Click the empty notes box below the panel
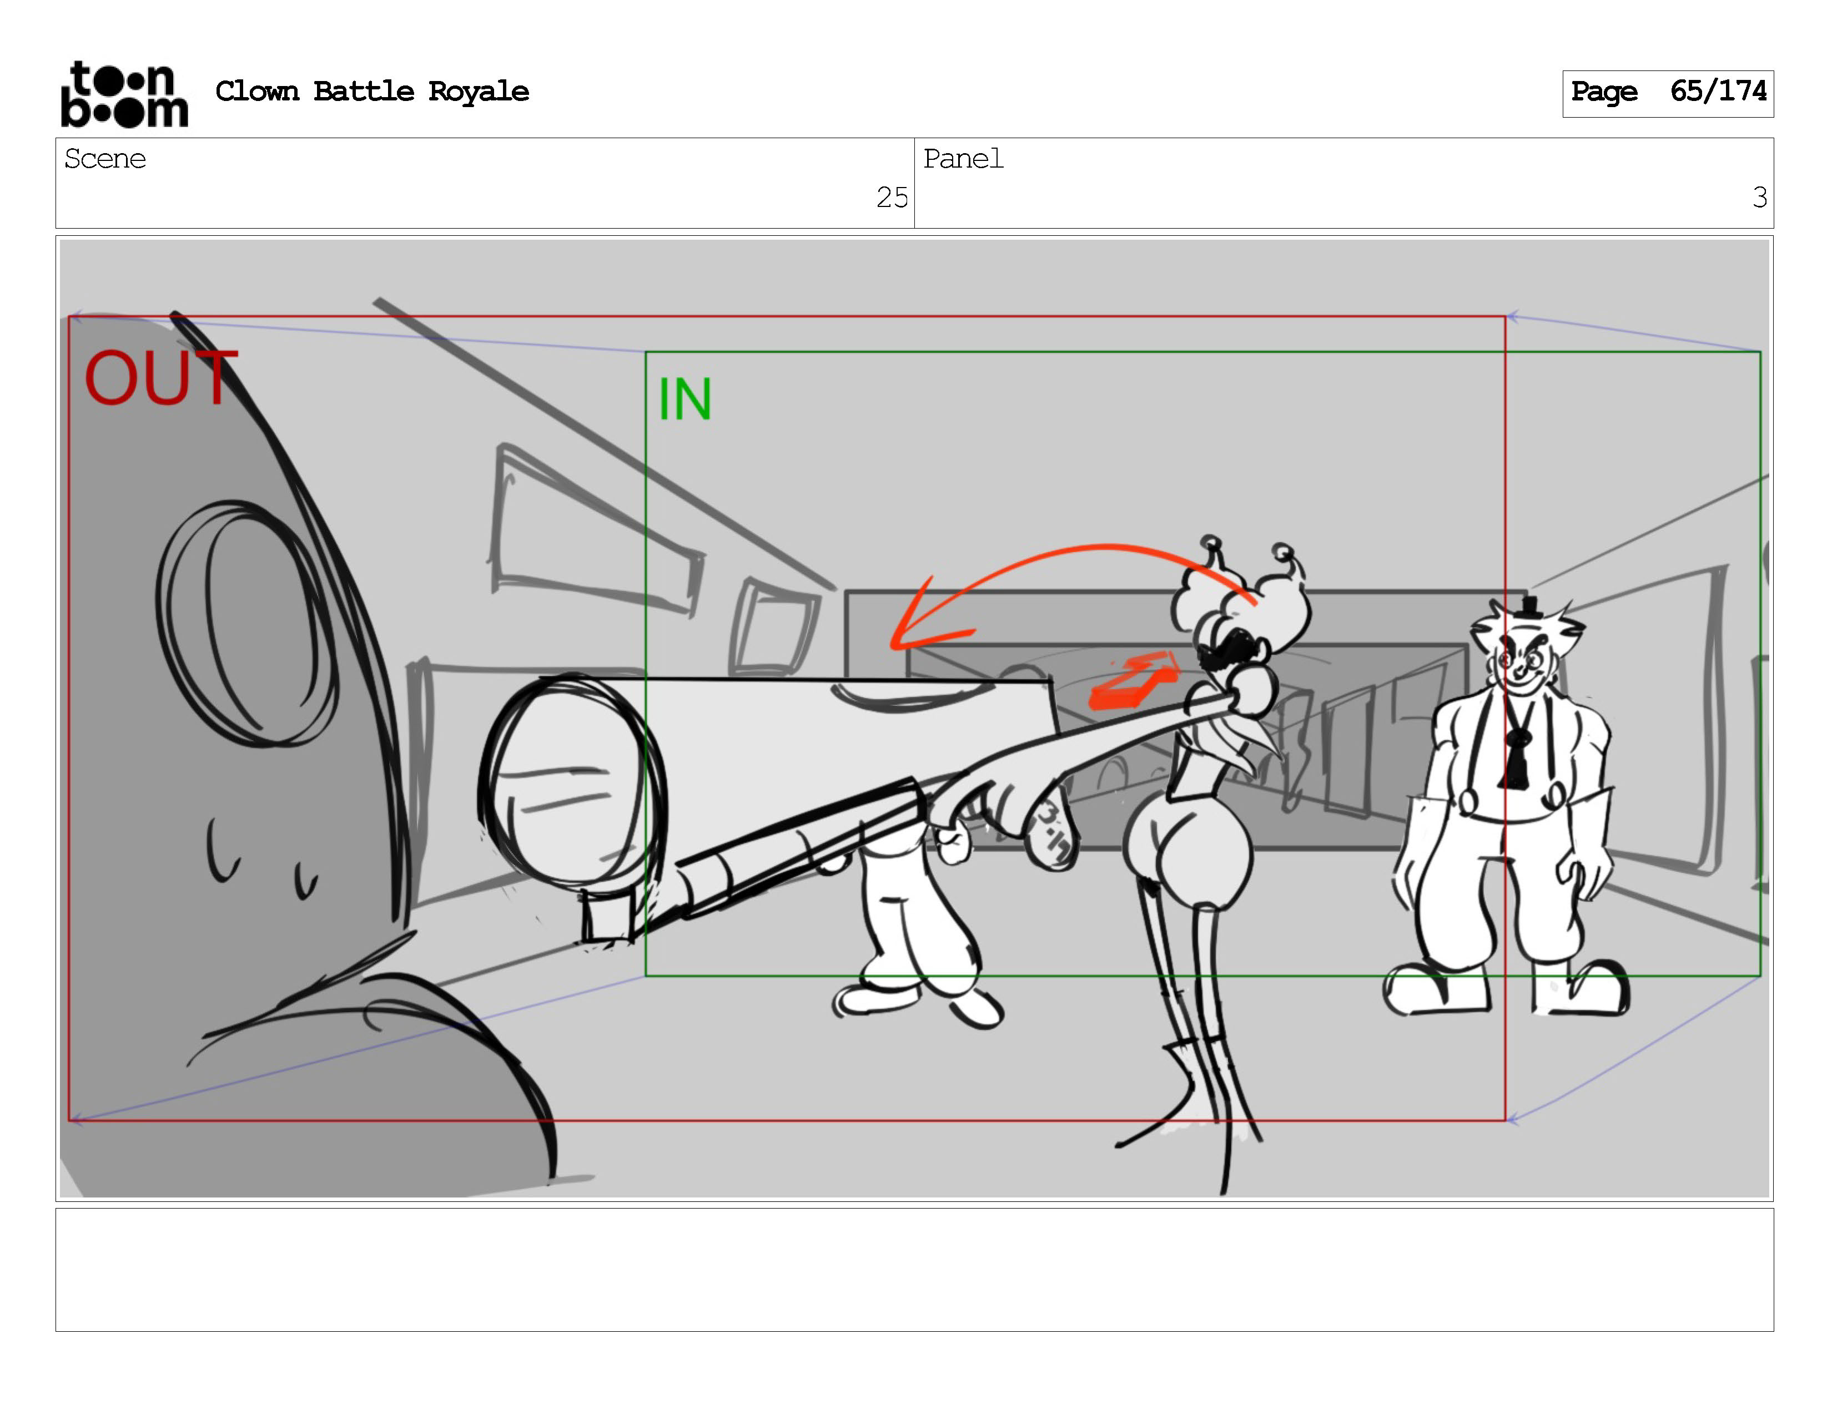1832x1415 pixels. click(x=914, y=1269)
